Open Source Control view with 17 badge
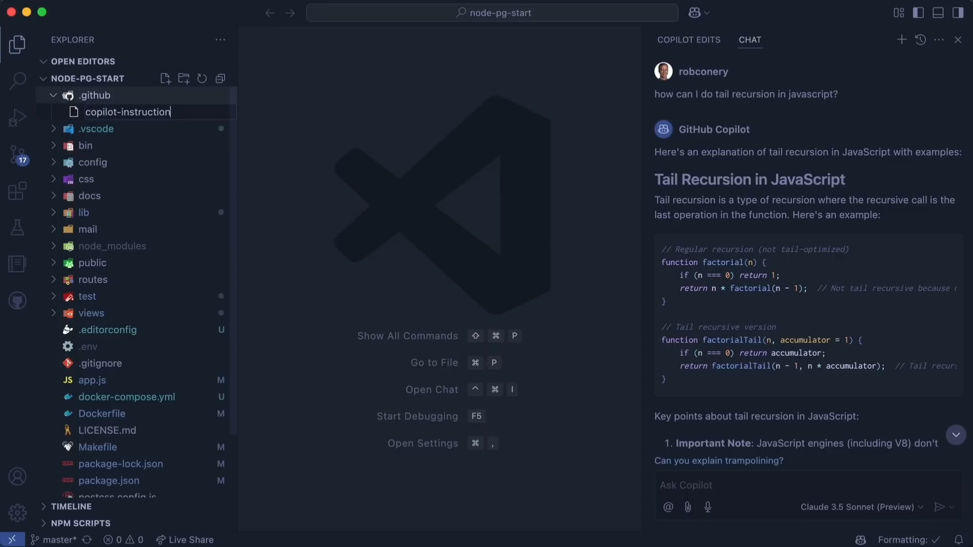Image resolution: width=973 pixels, height=547 pixels. (x=18, y=154)
